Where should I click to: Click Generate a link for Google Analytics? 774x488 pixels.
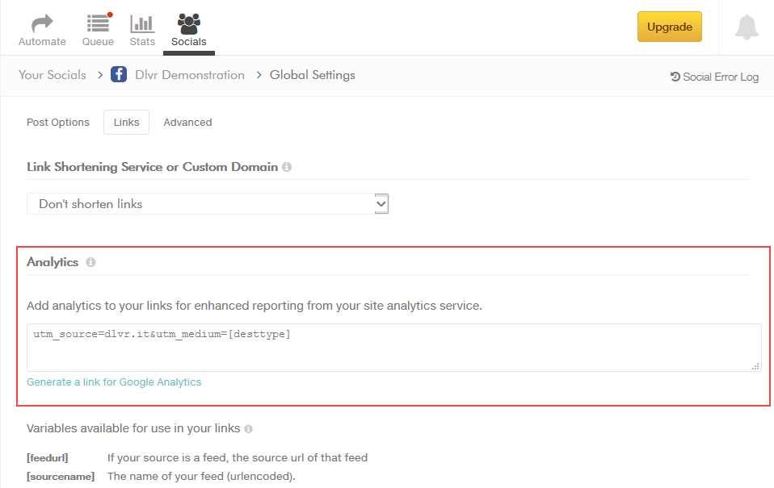(x=113, y=382)
